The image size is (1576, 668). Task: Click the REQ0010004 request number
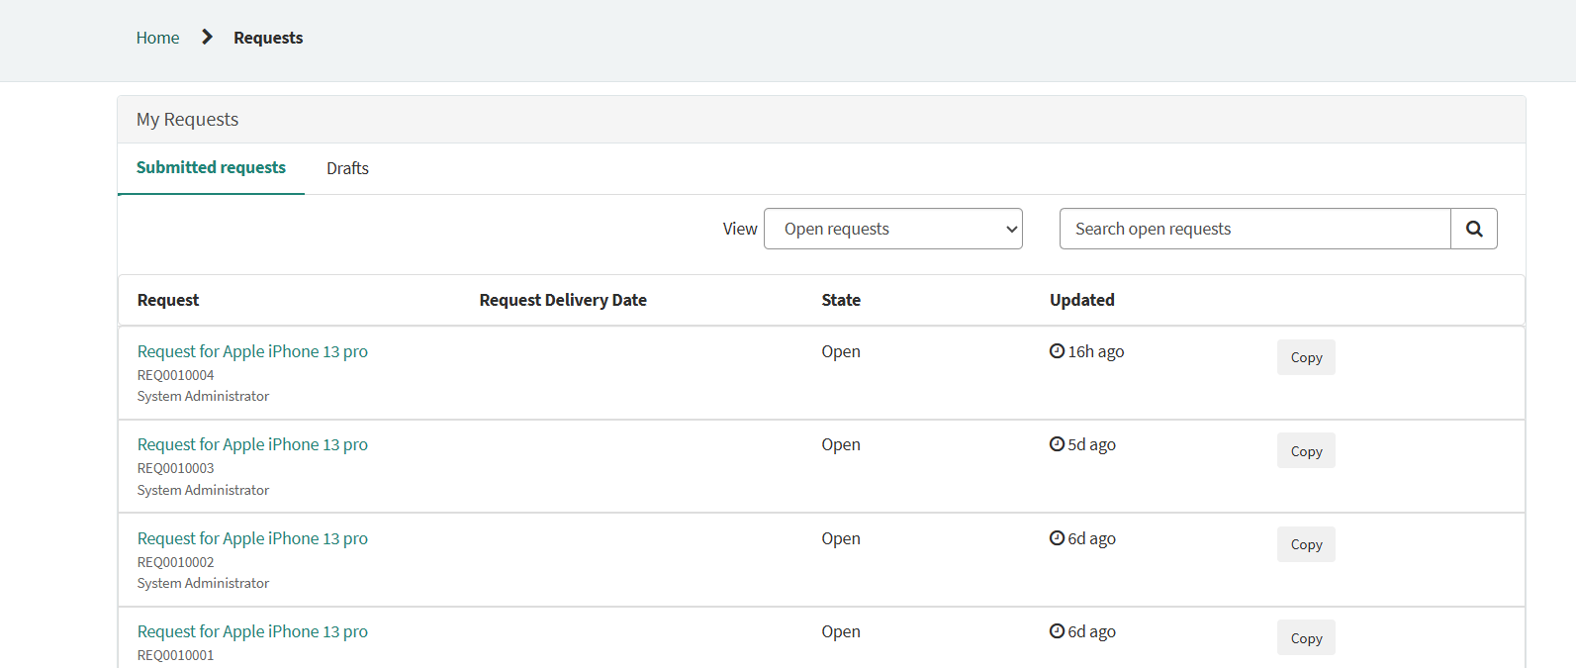175,375
